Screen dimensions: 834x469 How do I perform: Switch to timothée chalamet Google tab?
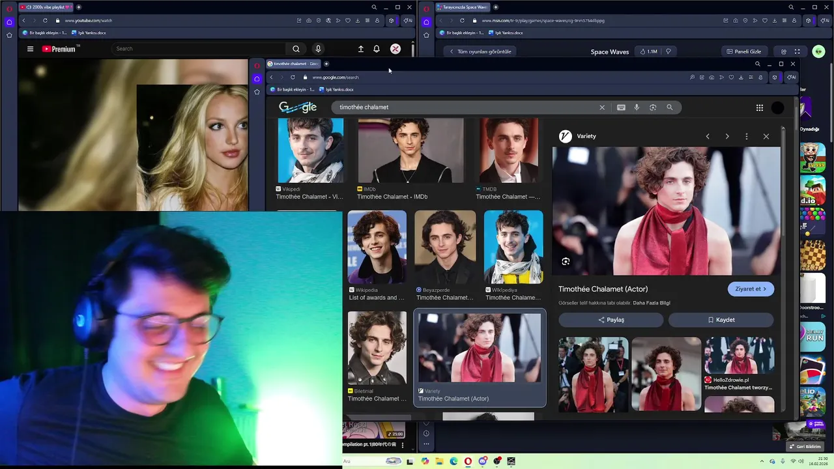point(292,64)
